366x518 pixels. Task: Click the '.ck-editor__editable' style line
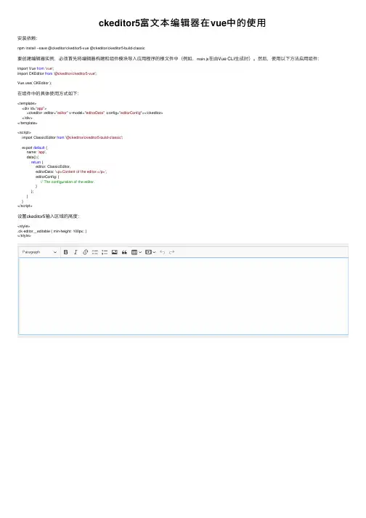click(x=52, y=231)
